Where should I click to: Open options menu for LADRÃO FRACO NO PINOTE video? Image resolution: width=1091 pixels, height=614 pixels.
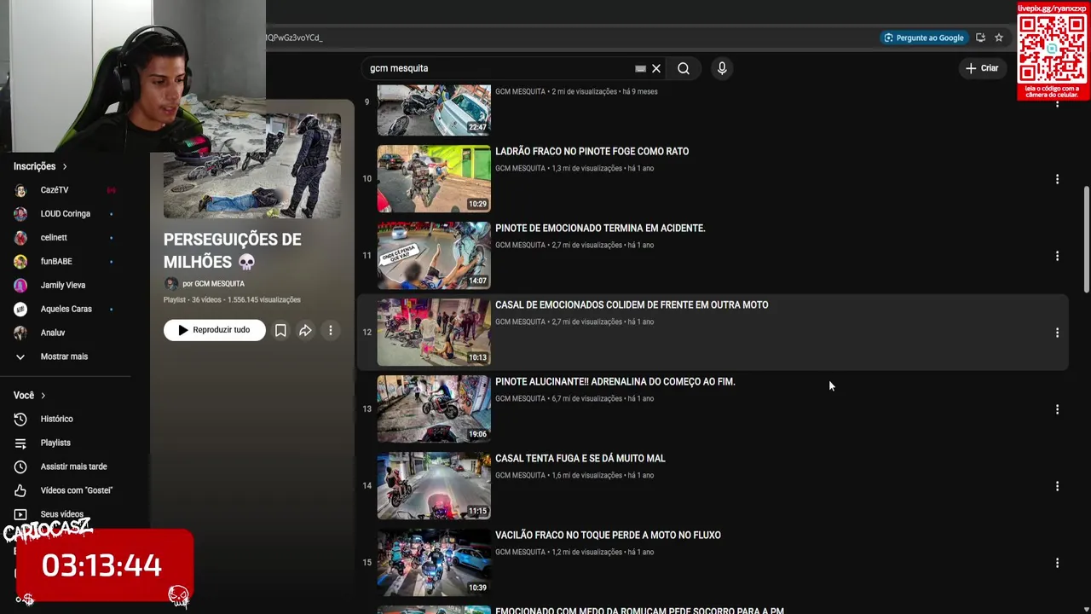point(1057,179)
